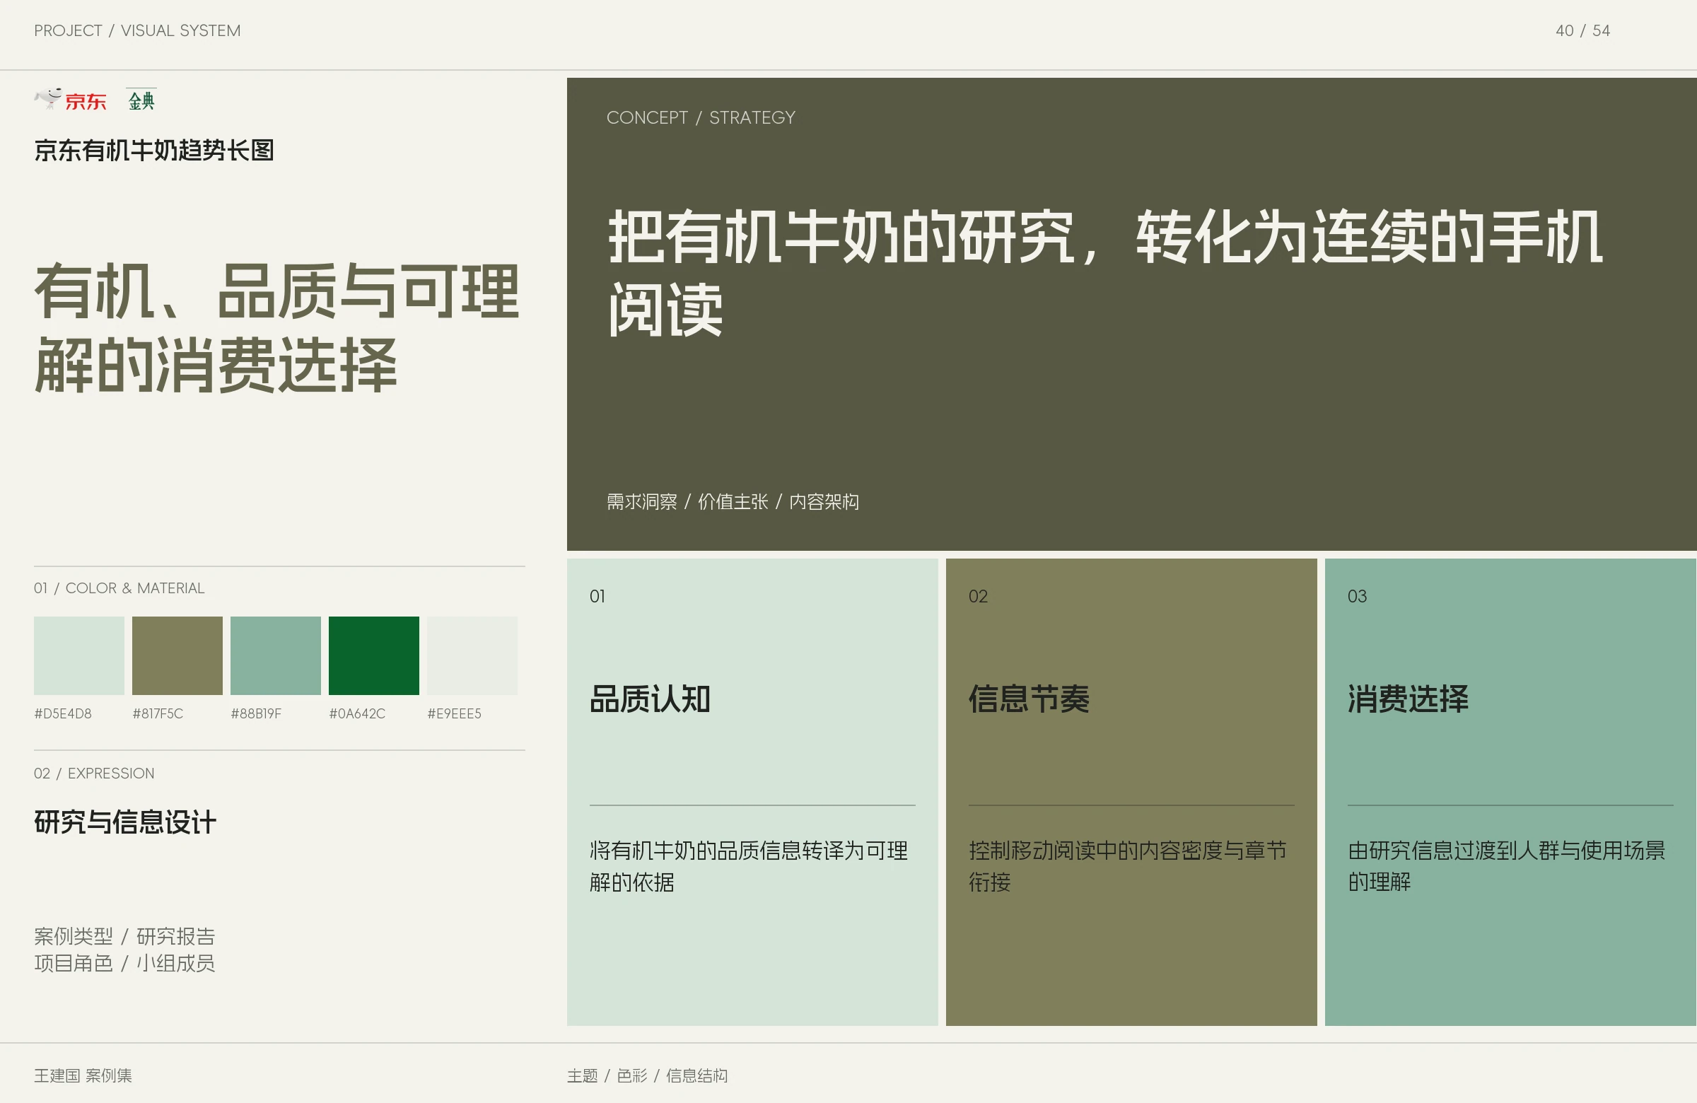The image size is (1697, 1103).
Task: Click the 02 / EXPRESSION label
Action: (94, 774)
